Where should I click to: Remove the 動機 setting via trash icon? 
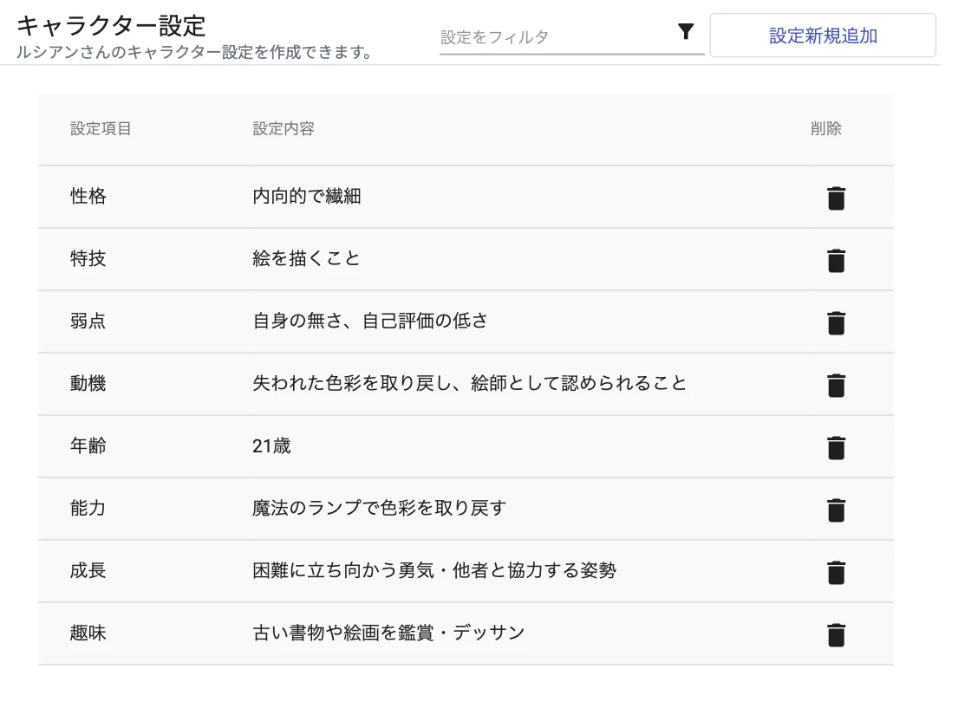(836, 385)
